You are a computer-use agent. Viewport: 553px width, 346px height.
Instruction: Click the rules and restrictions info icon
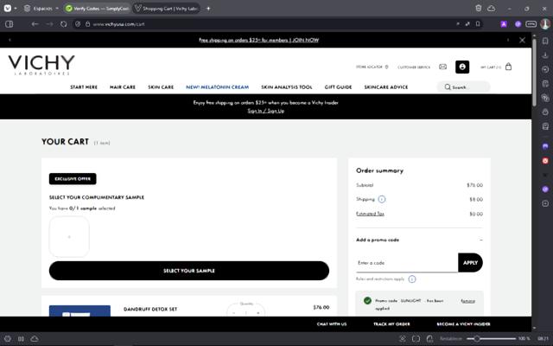pyautogui.click(x=412, y=279)
